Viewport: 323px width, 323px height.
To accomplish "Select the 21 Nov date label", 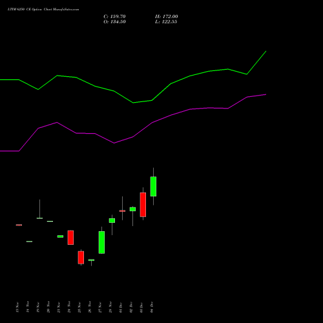I will [x=59, y=307].
